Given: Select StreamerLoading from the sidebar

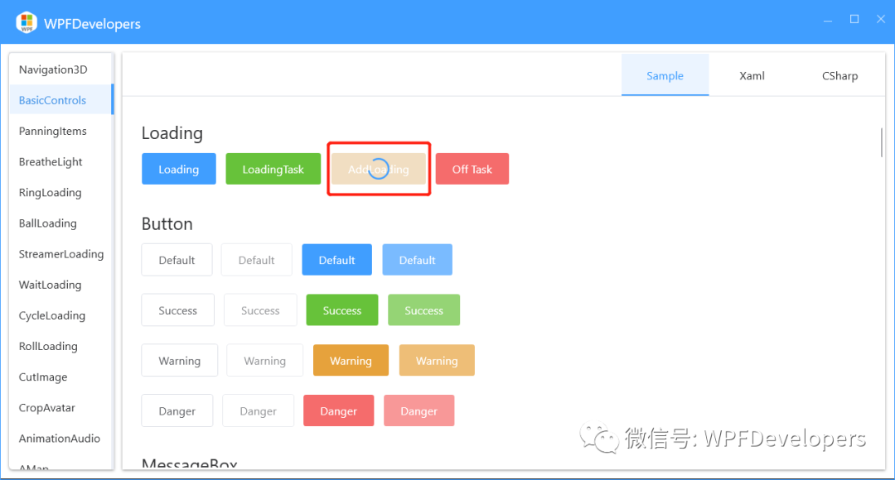Looking at the screenshot, I should pyautogui.click(x=60, y=253).
